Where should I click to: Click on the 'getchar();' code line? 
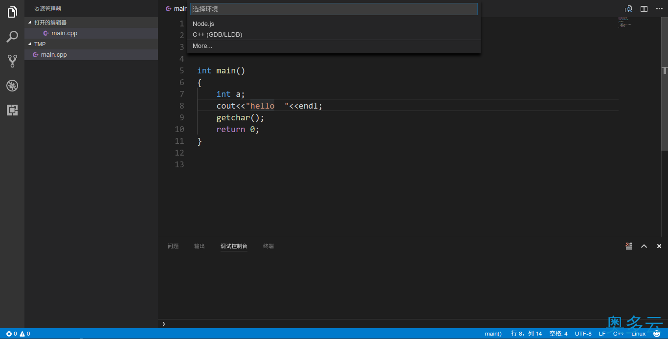click(x=240, y=117)
